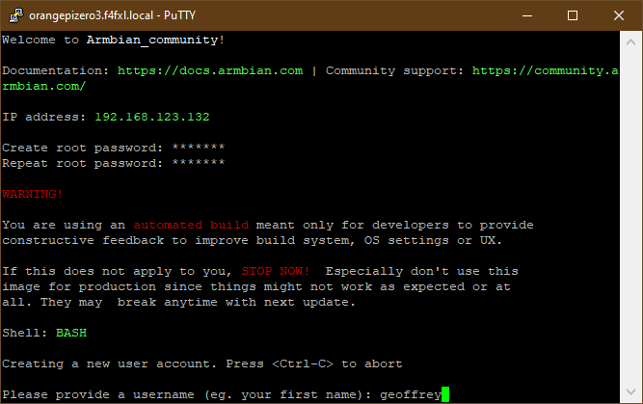Screen dimensions: 643x404
Task: Click the 'Create root password:' line
Action: point(113,148)
